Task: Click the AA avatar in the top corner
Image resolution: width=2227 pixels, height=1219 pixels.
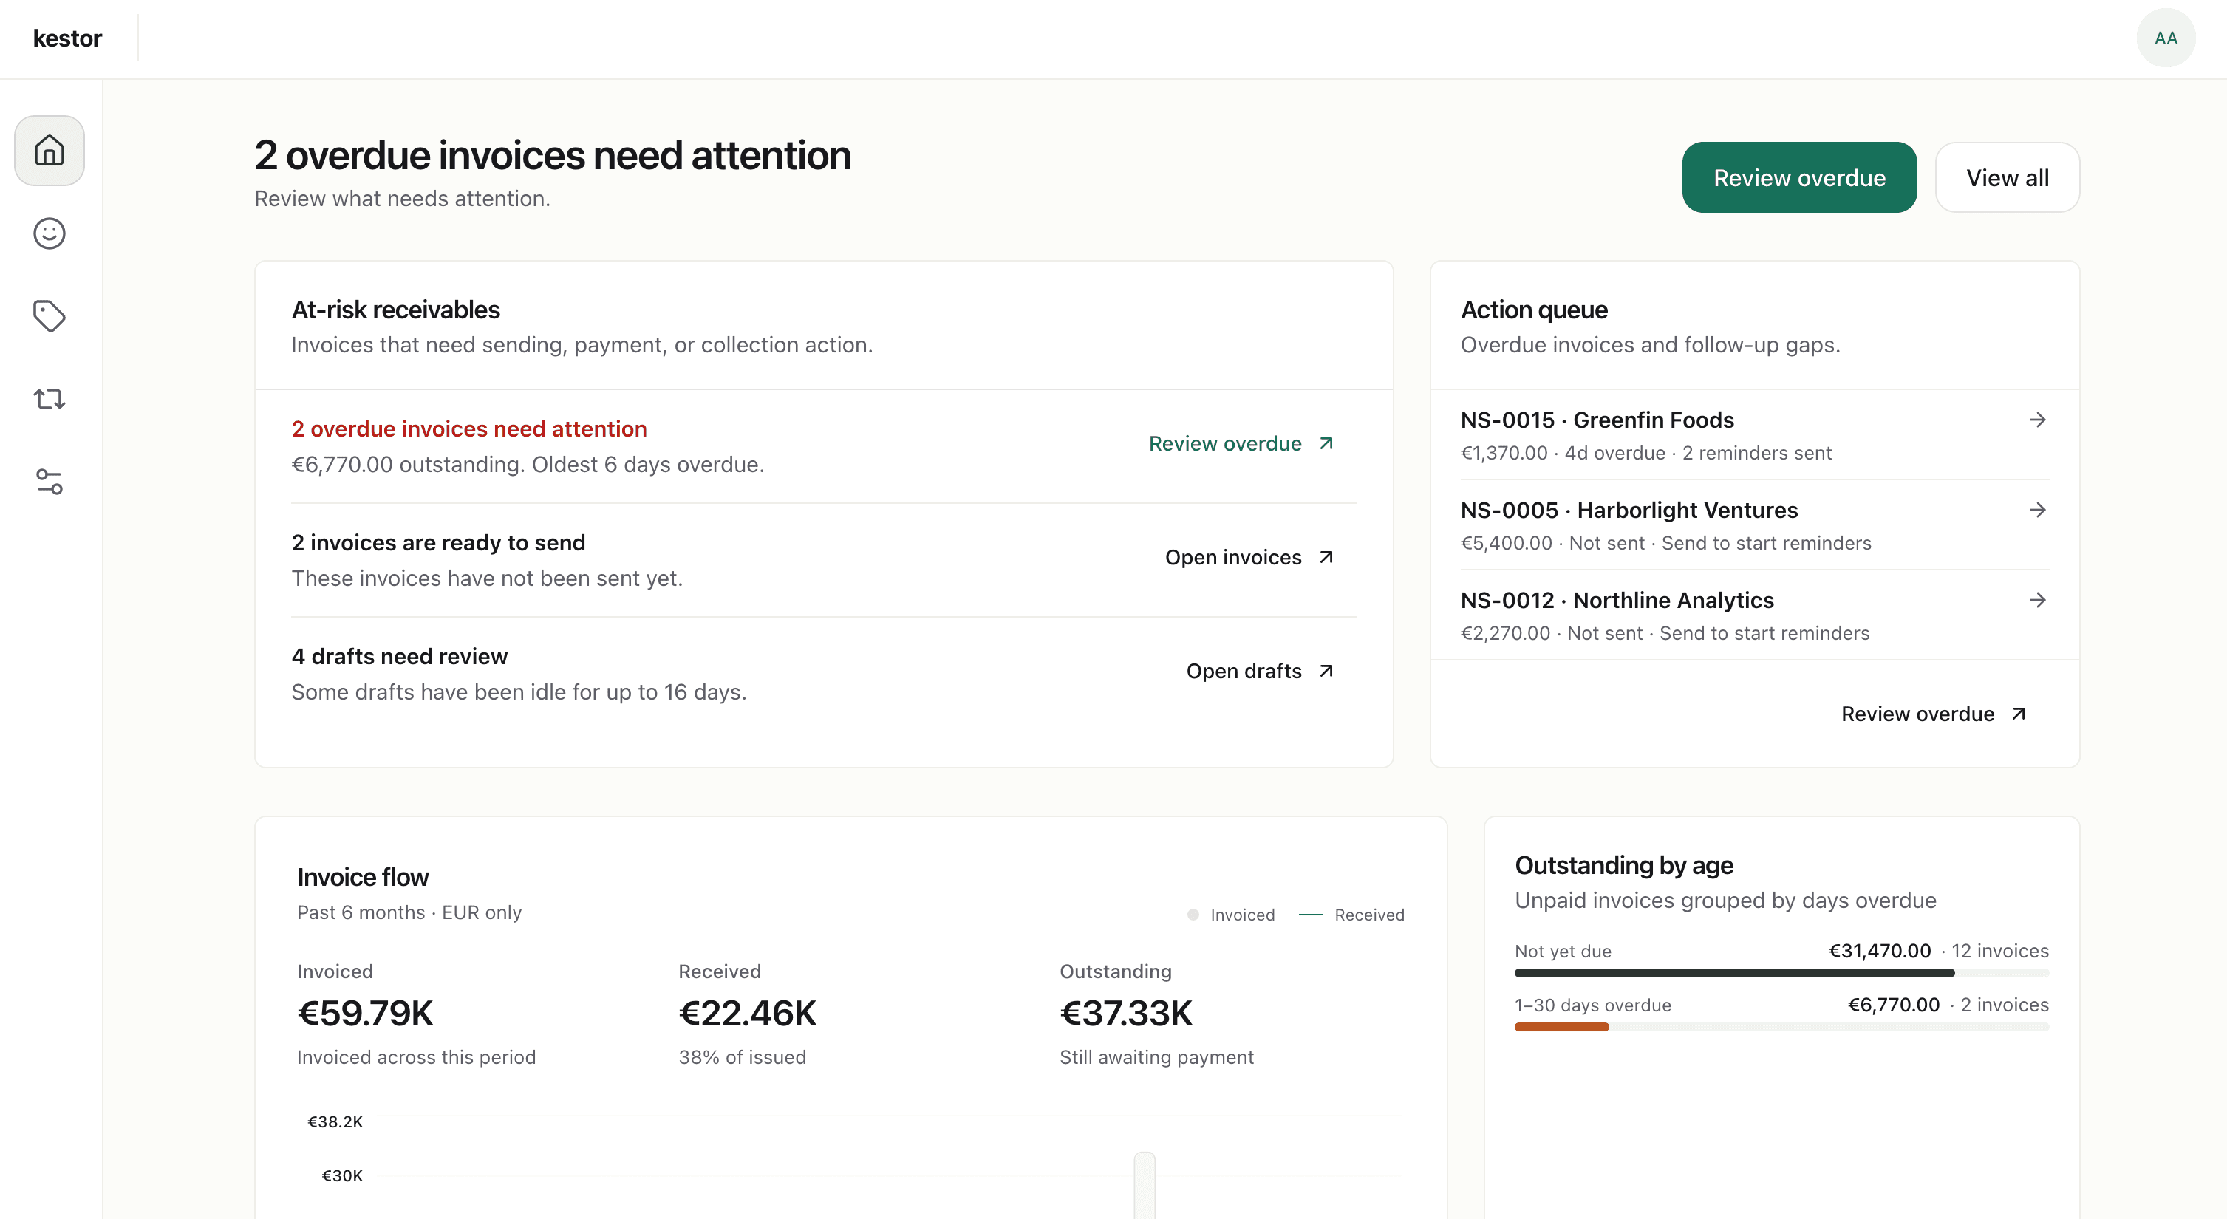Action: pyautogui.click(x=2166, y=37)
